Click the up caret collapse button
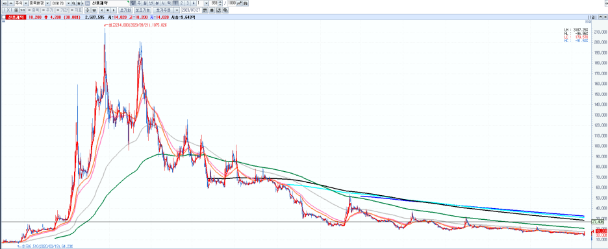Image resolution: width=608 pixels, height=249 pixels. tap(11, 3)
